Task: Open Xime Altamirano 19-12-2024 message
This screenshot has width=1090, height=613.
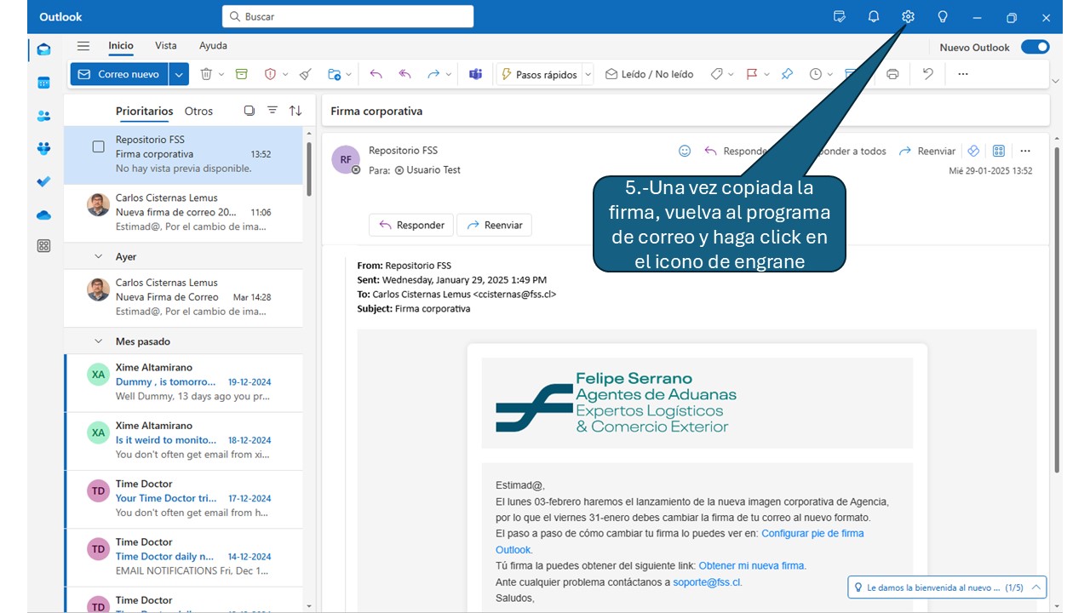Action: coord(183,383)
